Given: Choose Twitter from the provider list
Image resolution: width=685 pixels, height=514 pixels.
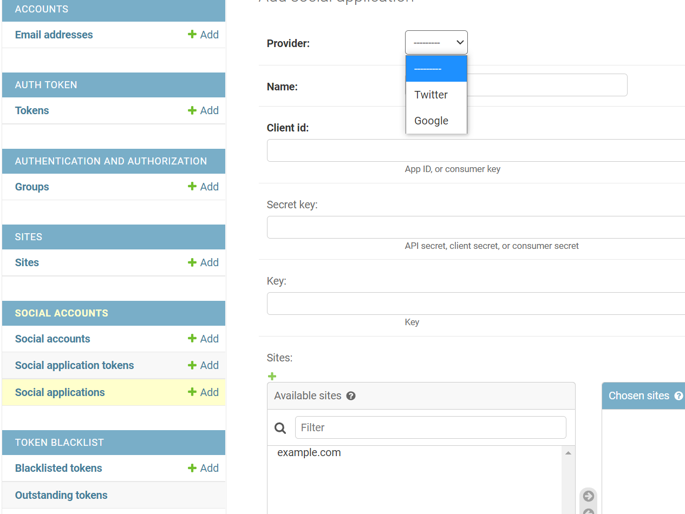Looking at the screenshot, I should [x=436, y=95].
